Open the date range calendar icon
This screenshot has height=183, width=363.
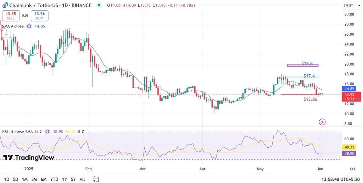(x=96, y=179)
